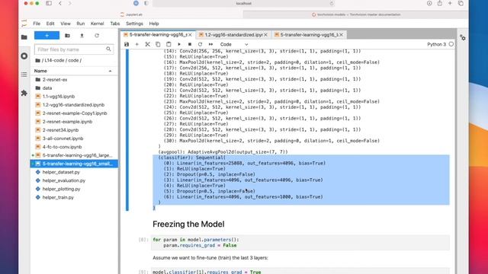Save the notebook with the floppy icon
This screenshot has width=488, height=274.
(127, 44)
